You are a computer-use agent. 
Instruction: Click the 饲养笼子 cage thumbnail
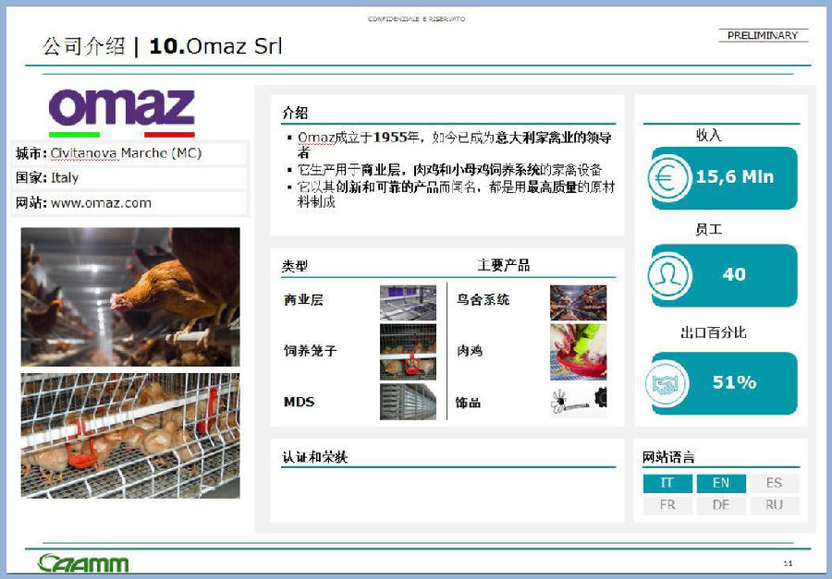(x=408, y=352)
